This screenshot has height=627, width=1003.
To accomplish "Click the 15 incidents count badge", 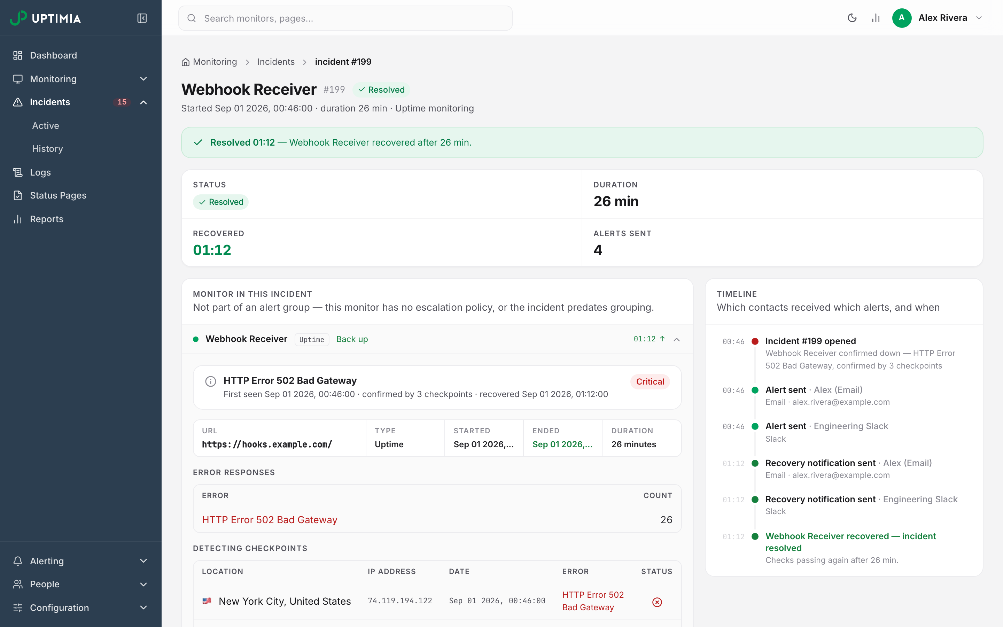I will (x=122, y=102).
